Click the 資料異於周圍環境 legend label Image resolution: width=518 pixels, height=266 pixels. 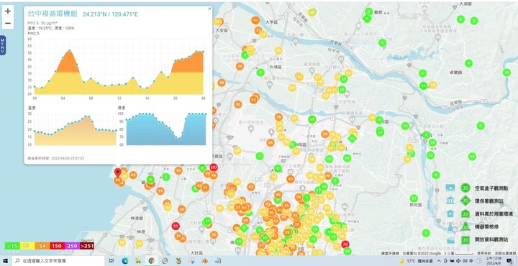tap(494, 214)
